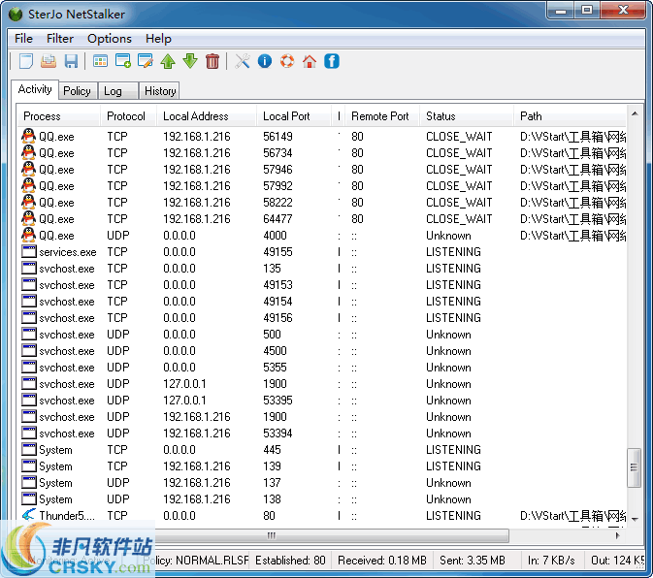Screen dimensions: 653x578
Task: Click the green Move Down arrow
Action: click(x=190, y=61)
